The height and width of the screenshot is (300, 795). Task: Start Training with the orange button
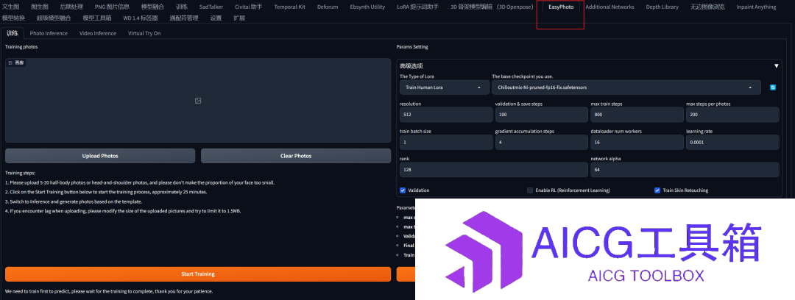(x=198, y=274)
